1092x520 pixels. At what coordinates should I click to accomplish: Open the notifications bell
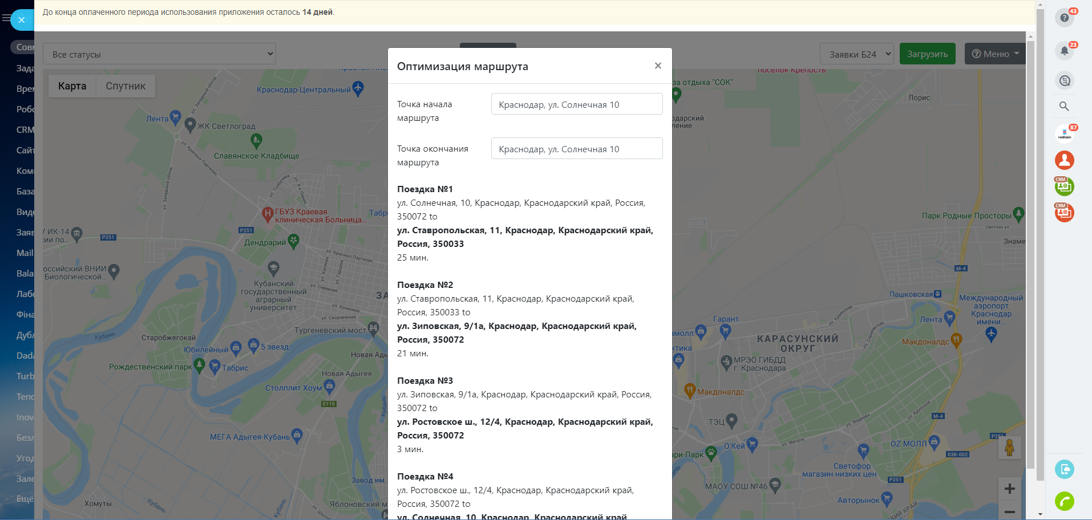1064,51
